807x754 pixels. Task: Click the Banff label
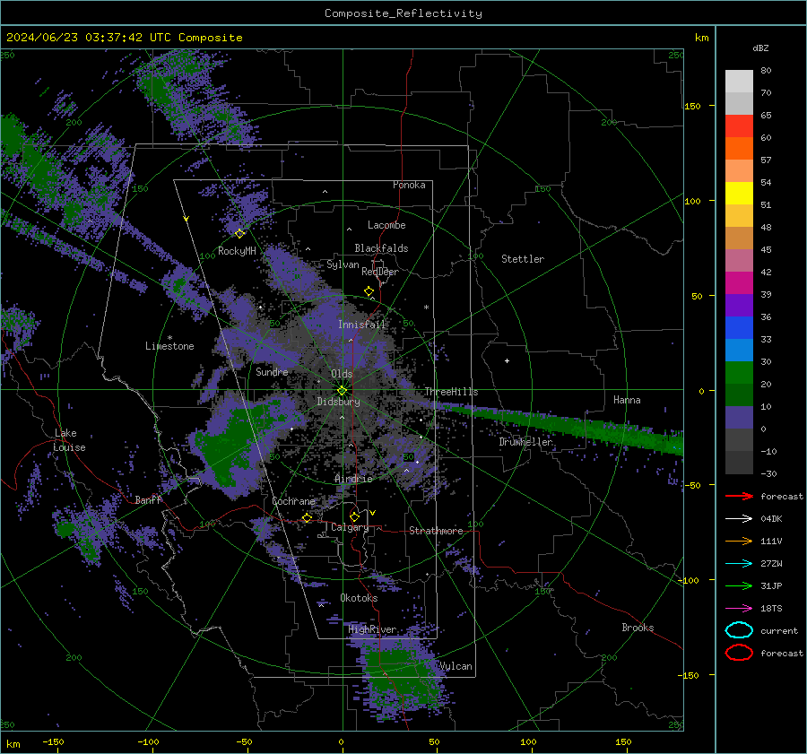(x=148, y=499)
